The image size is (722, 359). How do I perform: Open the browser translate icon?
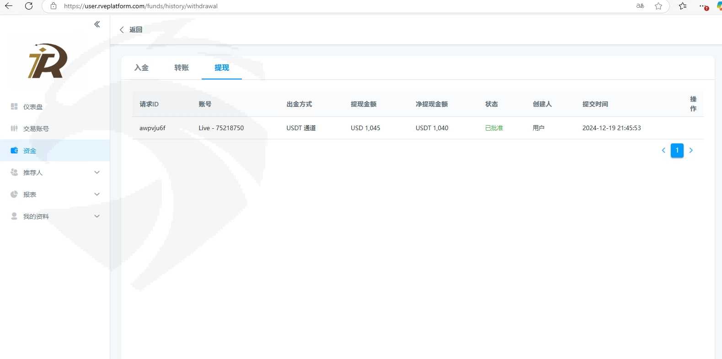click(640, 6)
